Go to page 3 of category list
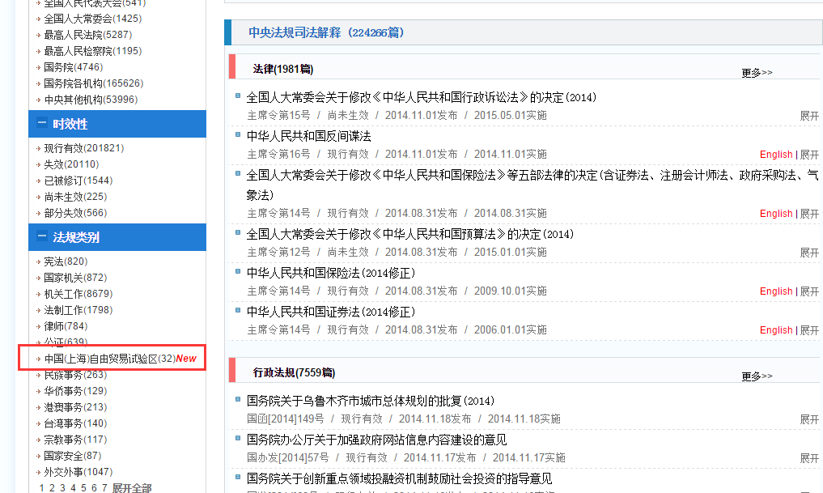Image resolution: width=823 pixels, height=493 pixels. [x=62, y=487]
